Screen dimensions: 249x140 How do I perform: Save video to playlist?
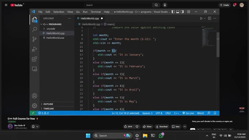pos(176,126)
